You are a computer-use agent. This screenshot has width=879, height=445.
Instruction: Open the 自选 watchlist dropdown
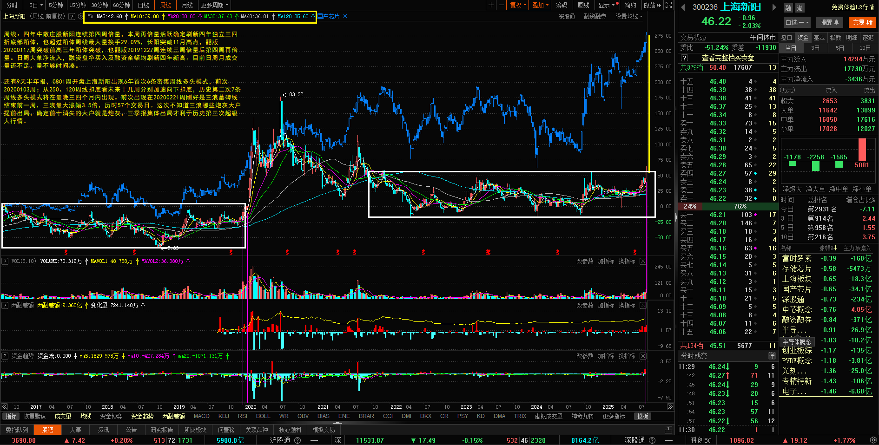point(797,22)
